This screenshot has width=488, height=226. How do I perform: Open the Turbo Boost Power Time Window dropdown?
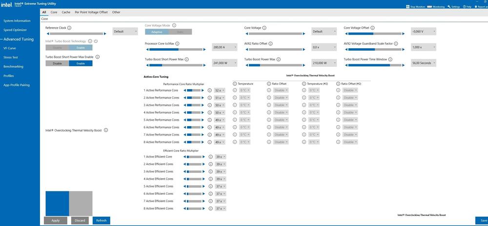[x=423, y=63]
